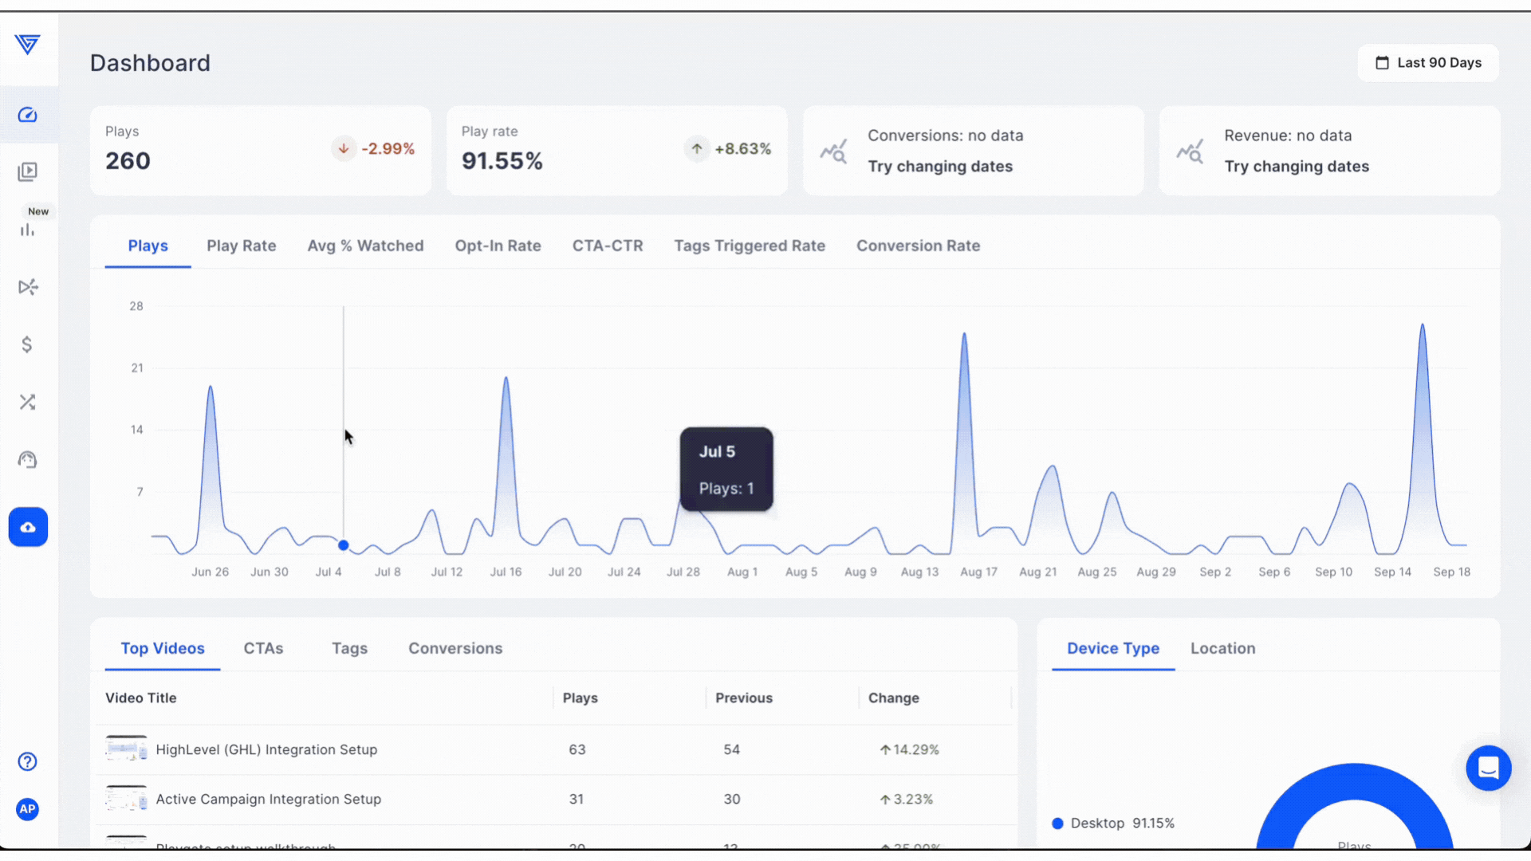The image size is (1531, 861).
Task: Open the dashboard gauge sidebar icon
Action: (28, 115)
